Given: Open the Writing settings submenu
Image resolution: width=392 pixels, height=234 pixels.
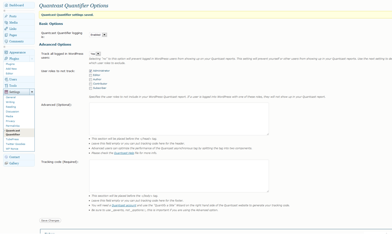Looking at the screenshot, I should pos(10,102).
